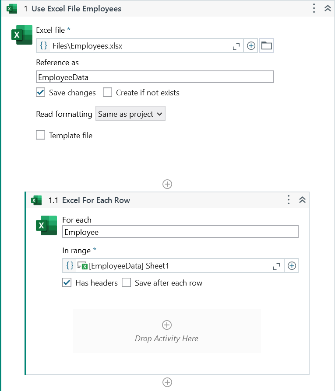Screen dimensions: 335x391
Task: Add an activity inside Drop Activity Here
Action: 167,325
